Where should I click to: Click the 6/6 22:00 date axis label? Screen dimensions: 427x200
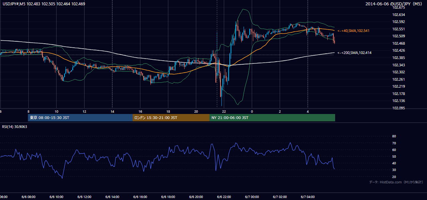click(224, 197)
